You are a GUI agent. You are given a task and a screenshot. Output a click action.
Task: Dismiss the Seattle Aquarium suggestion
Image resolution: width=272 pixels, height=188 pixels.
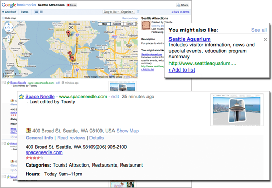tap(265, 39)
